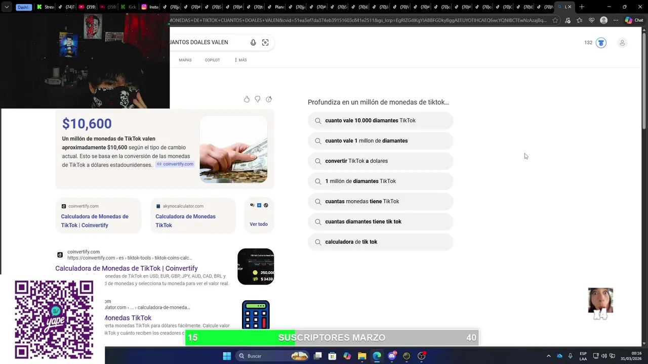648x364 pixels.
Task: Click the browser address bar URL
Action: tap(358, 20)
